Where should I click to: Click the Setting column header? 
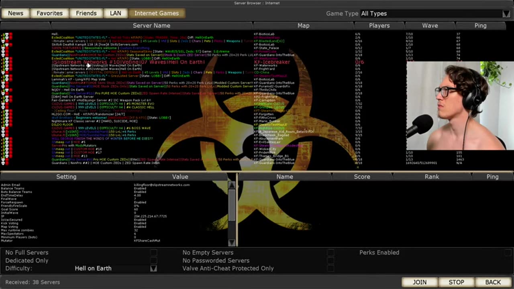(66, 177)
